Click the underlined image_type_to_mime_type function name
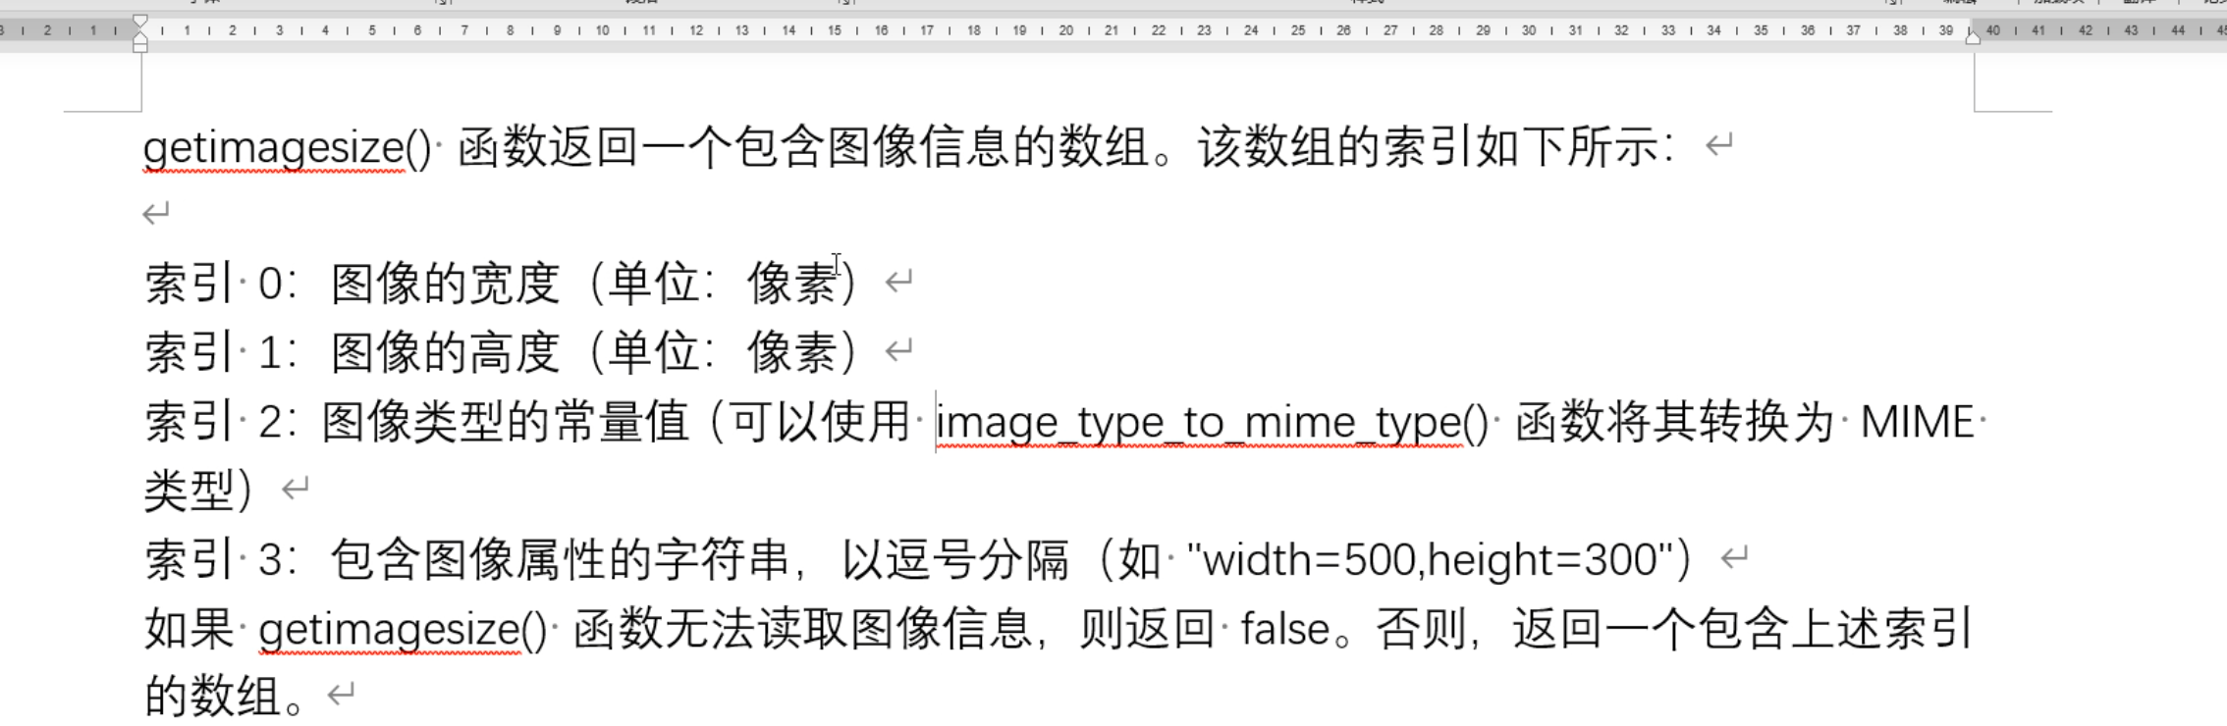 tap(1199, 423)
